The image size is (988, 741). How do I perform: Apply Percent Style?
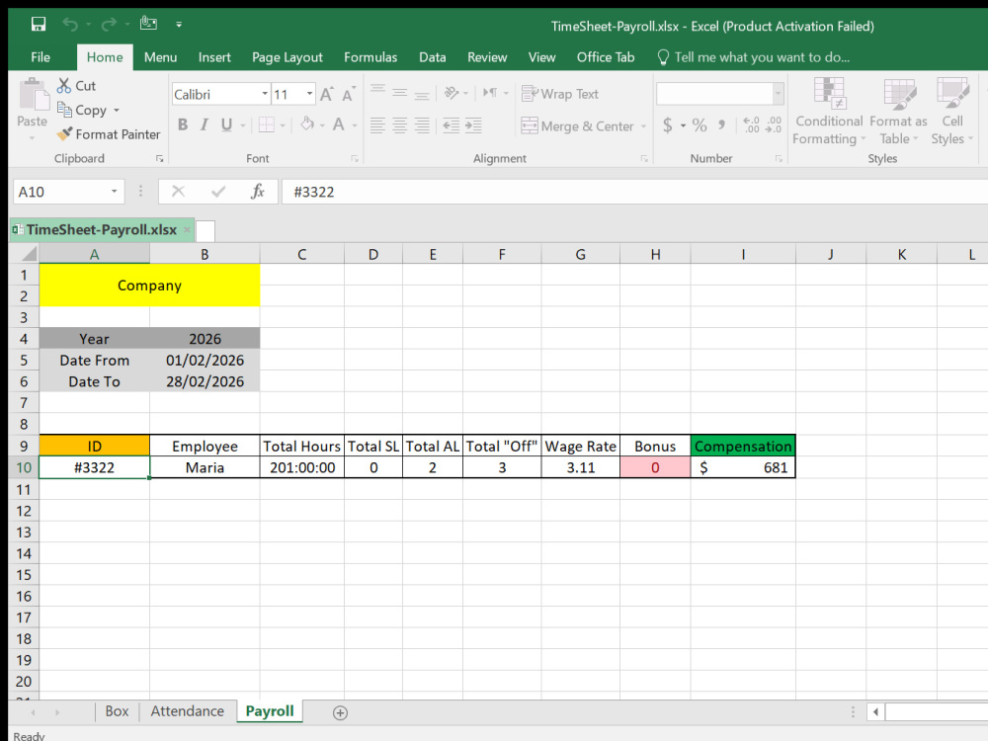coord(700,125)
